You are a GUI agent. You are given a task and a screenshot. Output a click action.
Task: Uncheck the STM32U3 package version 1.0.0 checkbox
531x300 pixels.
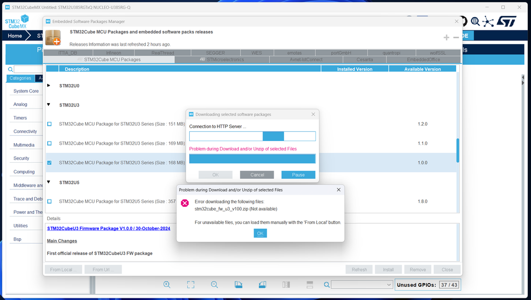coord(49,163)
